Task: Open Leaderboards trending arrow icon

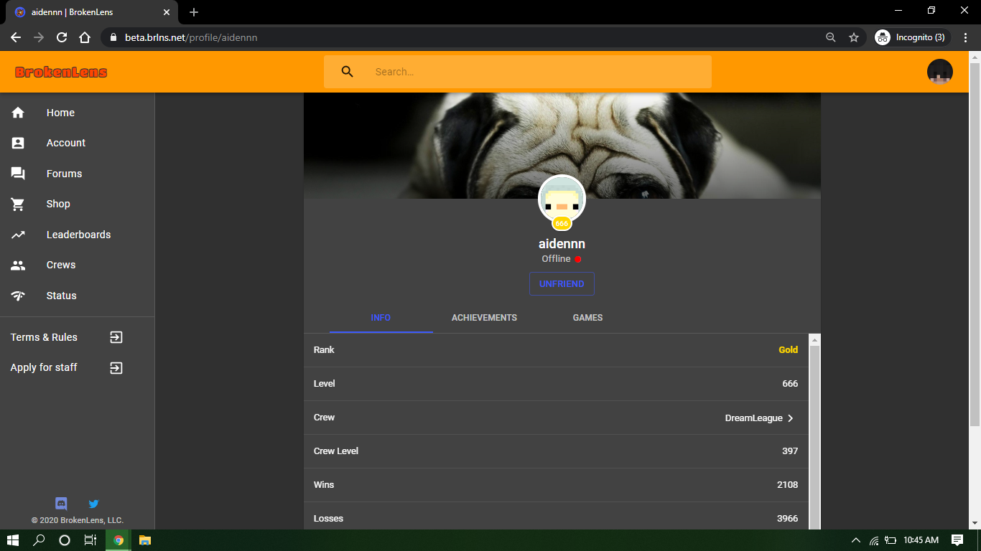Action: point(18,235)
